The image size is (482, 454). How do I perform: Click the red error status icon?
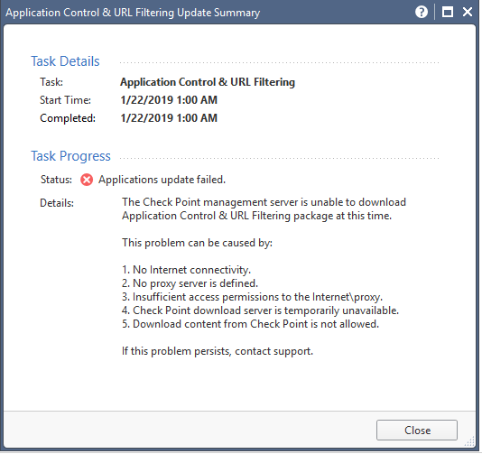[87, 180]
